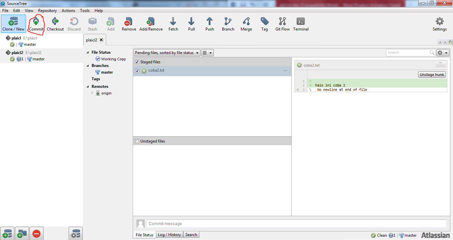Open the View menu

pos(29,11)
